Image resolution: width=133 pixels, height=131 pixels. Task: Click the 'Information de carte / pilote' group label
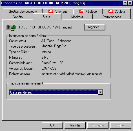[27, 36]
